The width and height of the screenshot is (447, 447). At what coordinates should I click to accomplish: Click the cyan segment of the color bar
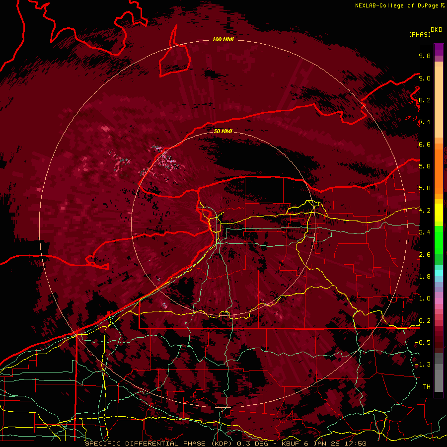click(x=439, y=273)
